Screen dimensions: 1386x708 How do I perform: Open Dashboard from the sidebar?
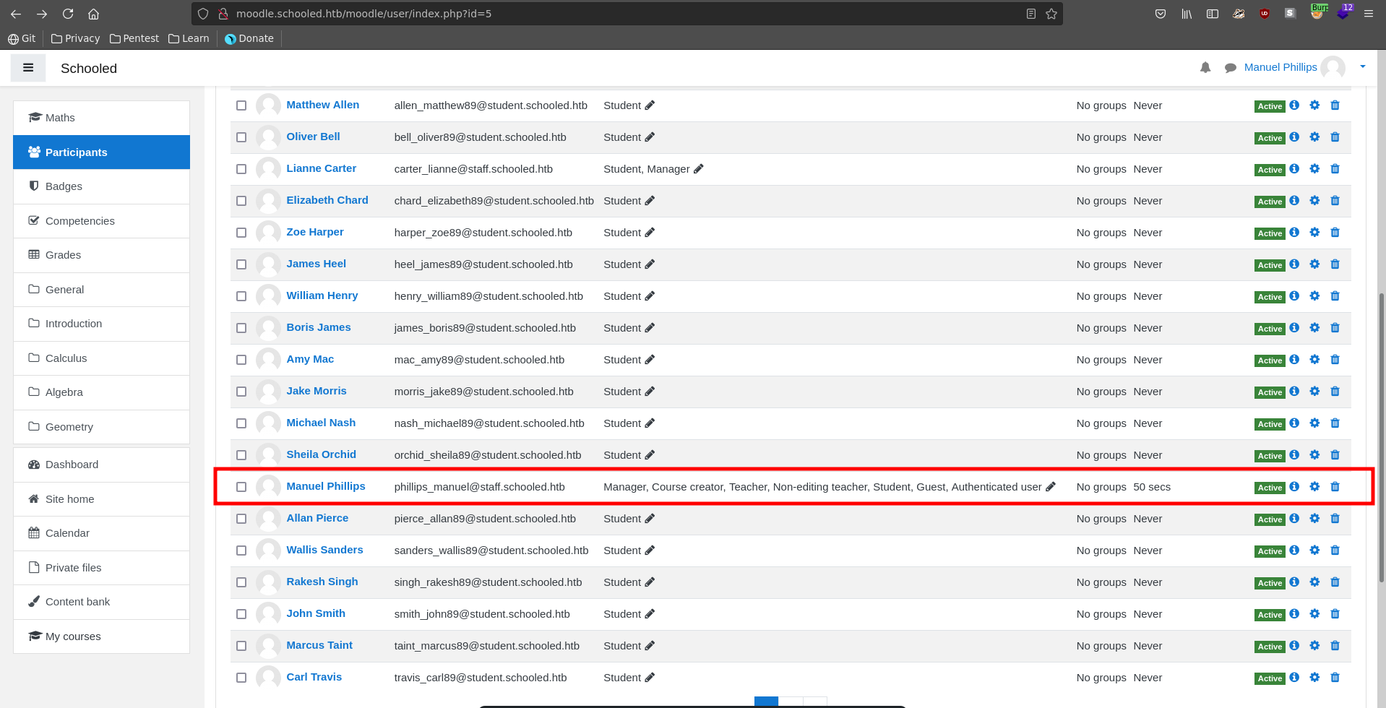pyautogui.click(x=72, y=465)
